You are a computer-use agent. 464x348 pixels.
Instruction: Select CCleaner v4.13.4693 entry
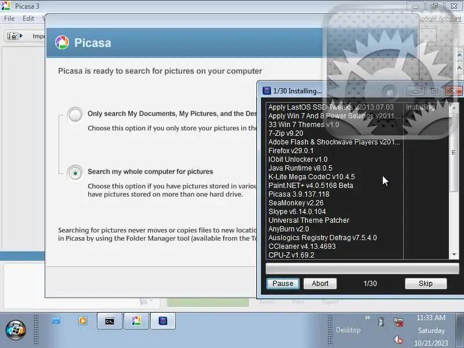[302, 246]
